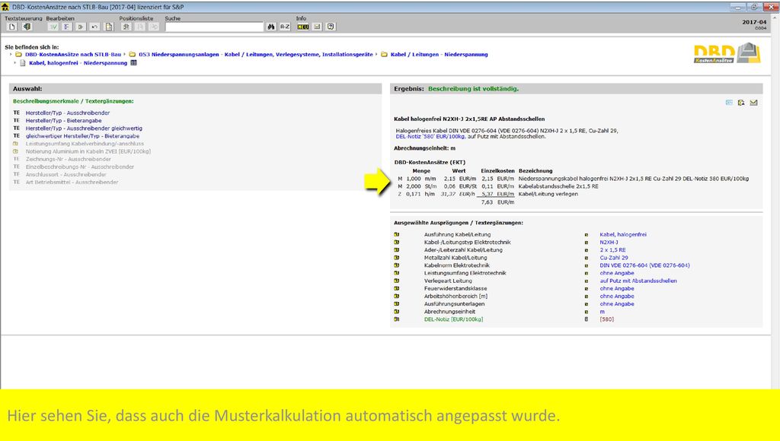The height and width of the screenshot is (441, 780).
Task: Click the N2XH-J value link
Action: coord(609,243)
